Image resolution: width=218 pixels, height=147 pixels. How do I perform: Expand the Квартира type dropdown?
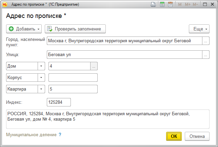[x=41, y=89]
